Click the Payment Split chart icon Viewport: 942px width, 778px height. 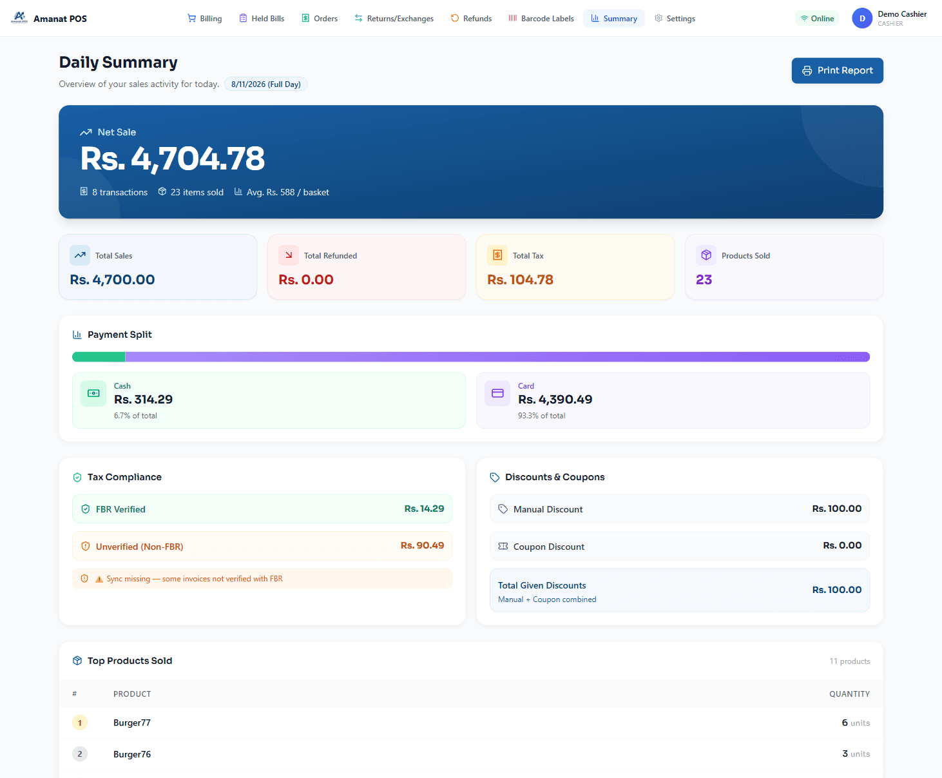pyautogui.click(x=77, y=335)
